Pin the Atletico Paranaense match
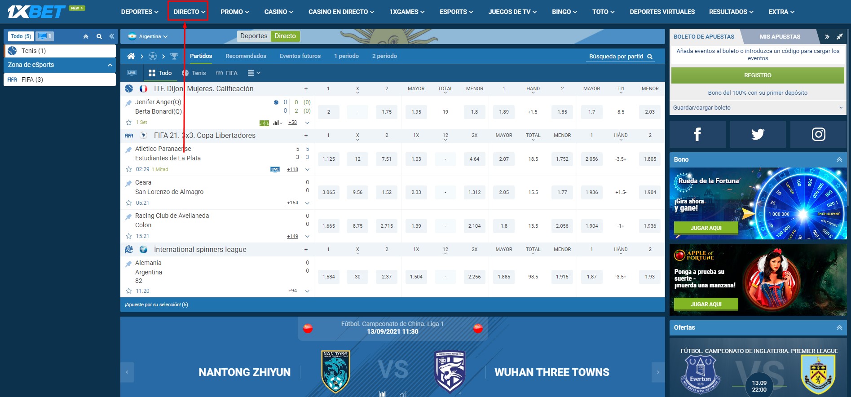The height and width of the screenshot is (397, 851). (x=128, y=150)
